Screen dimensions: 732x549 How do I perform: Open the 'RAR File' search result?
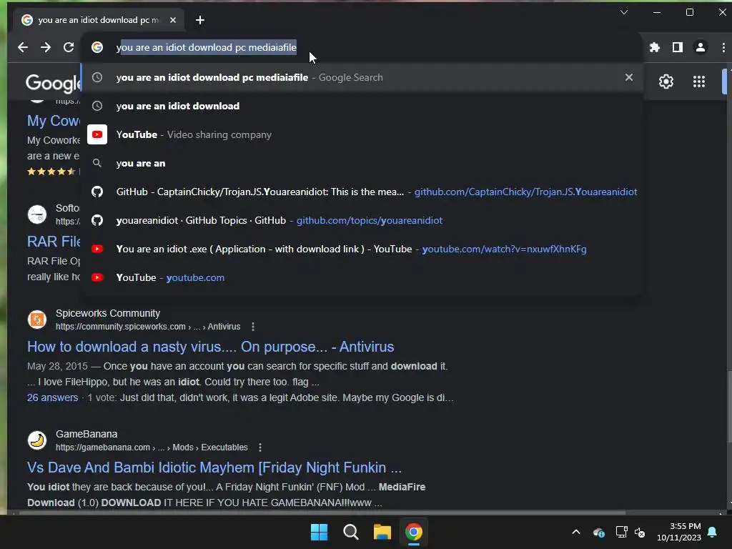54,242
